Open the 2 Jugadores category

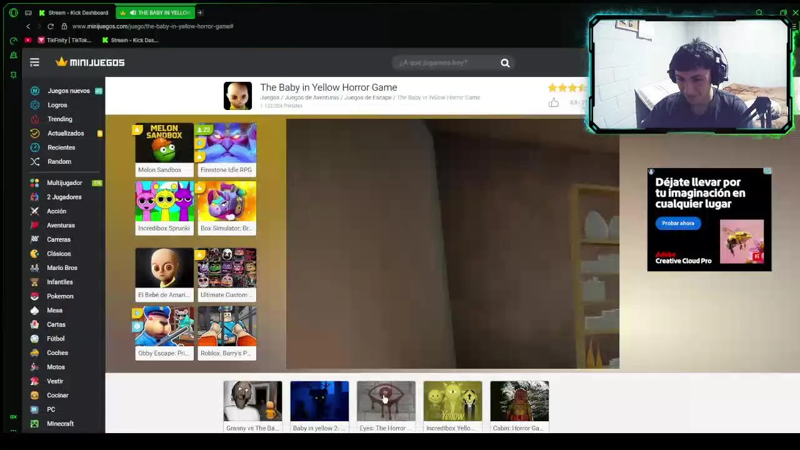[x=64, y=197]
